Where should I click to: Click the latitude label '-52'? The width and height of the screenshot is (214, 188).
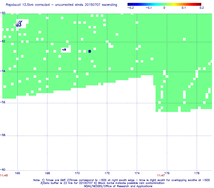(x=3, y=41)
